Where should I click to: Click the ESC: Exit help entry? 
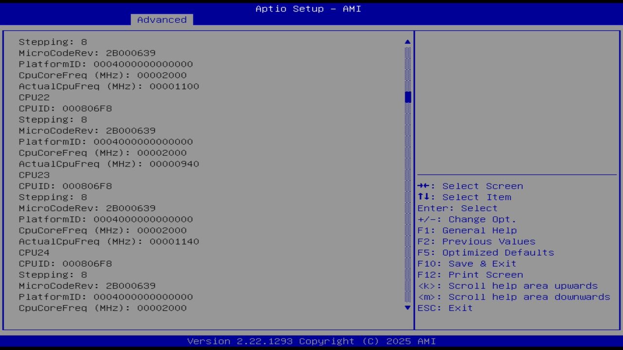tap(444, 308)
